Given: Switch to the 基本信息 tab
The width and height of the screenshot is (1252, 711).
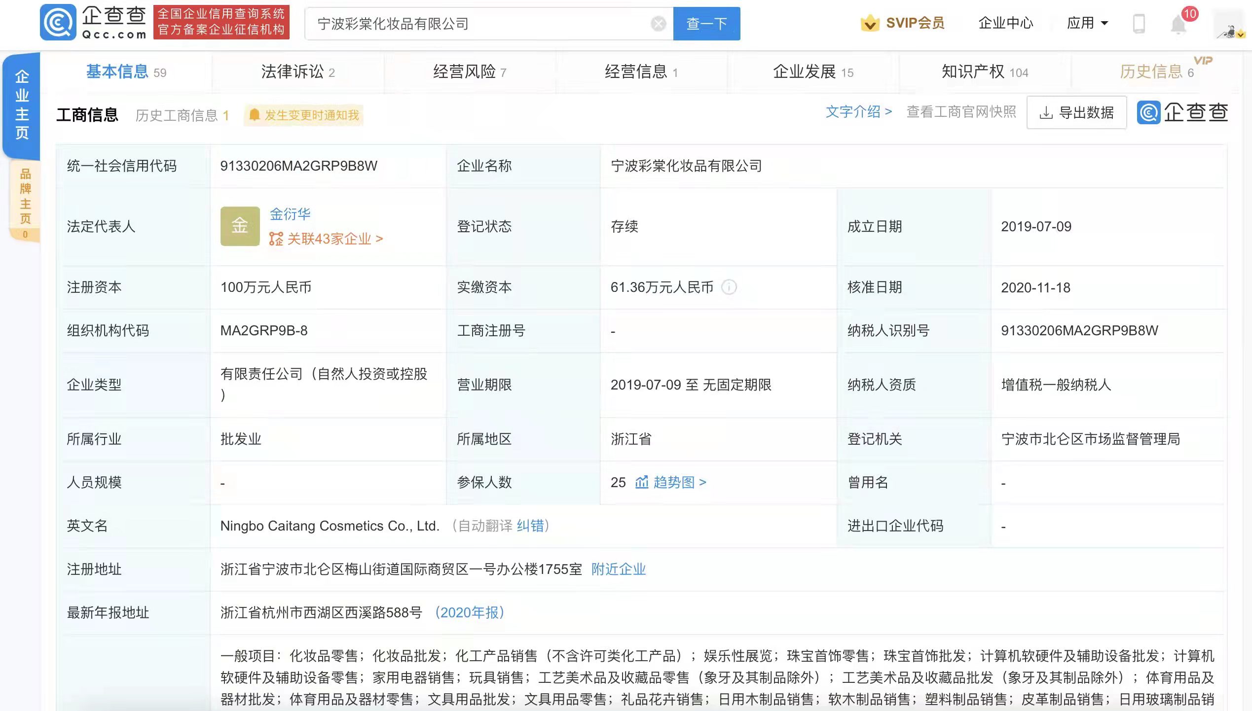Looking at the screenshot, I should coord(126,72).
